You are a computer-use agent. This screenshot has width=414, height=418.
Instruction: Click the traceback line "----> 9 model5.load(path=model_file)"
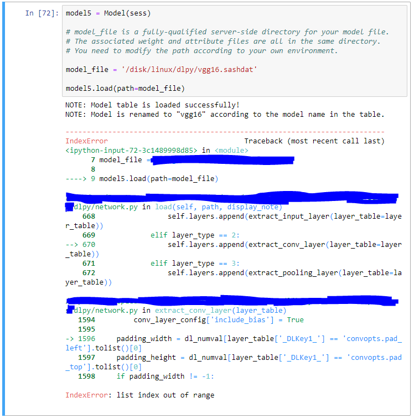point(142,179)
